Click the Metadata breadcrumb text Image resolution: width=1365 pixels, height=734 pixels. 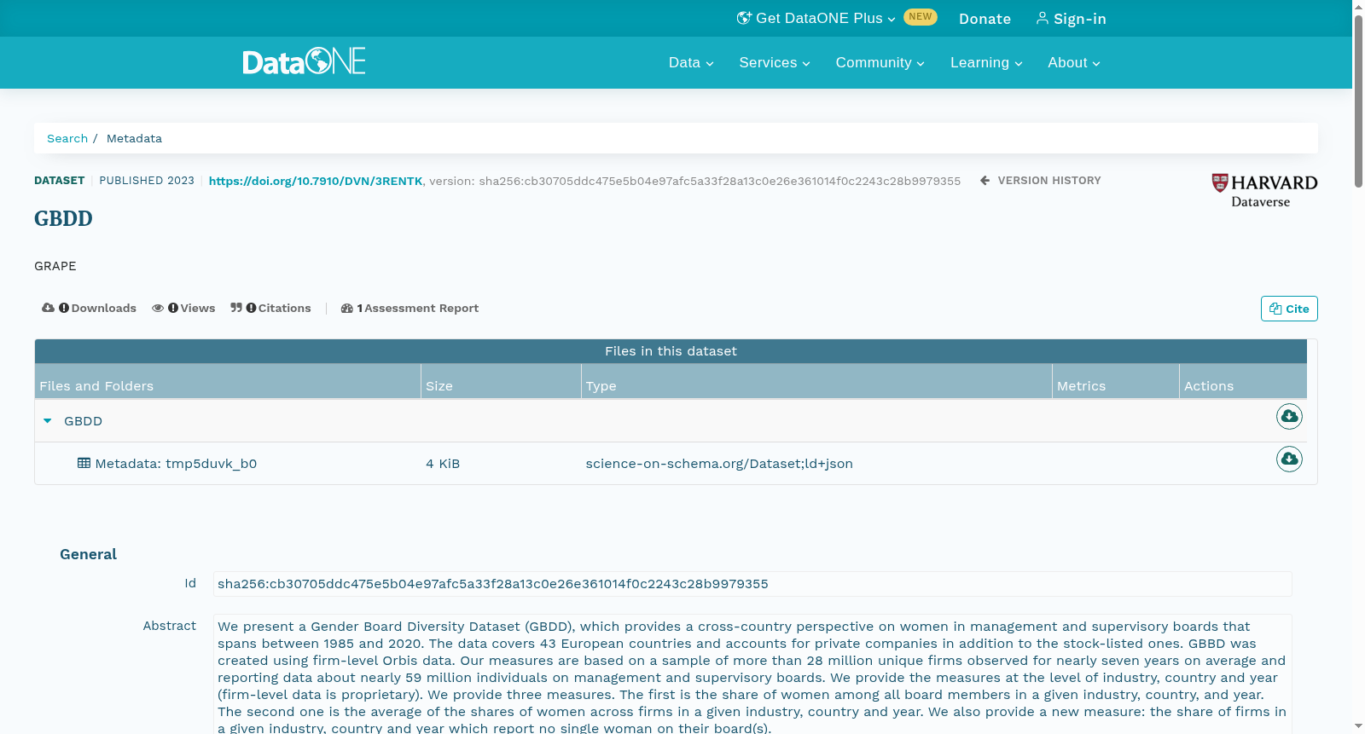coord(134,138)
